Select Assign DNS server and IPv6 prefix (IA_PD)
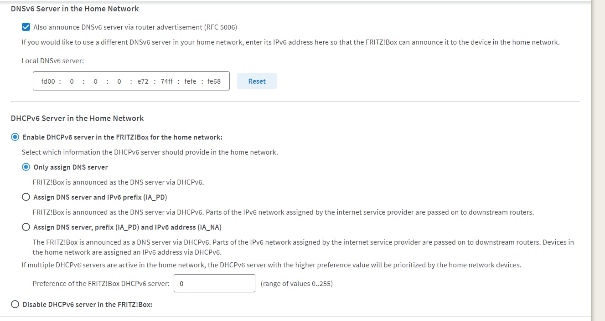The height and width of the screenshot is (321, 605). pyautogui.click(x=26, y=197)
